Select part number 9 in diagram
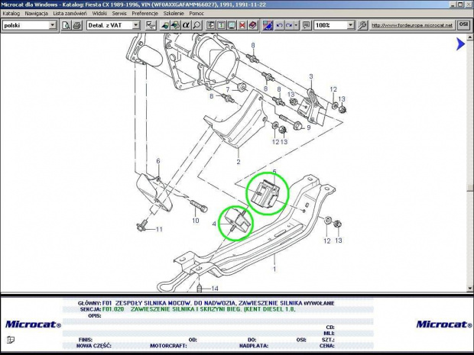 click(309, 127)
